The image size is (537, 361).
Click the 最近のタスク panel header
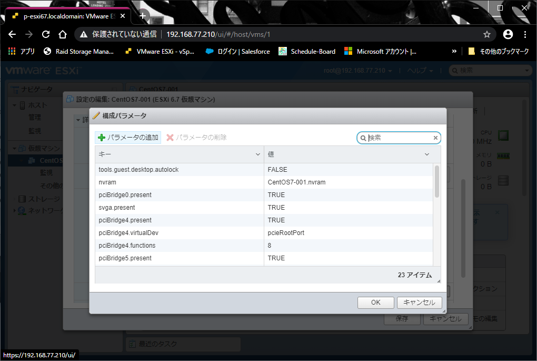(x=183, y=344)
